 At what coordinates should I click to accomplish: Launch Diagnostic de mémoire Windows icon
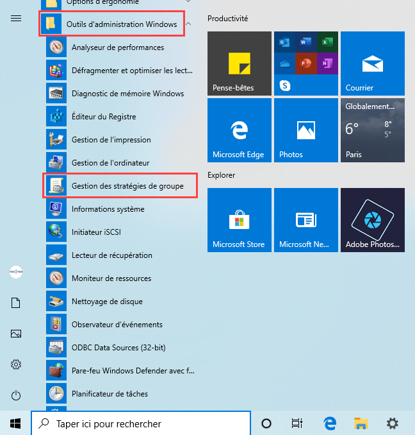point(56,94)
